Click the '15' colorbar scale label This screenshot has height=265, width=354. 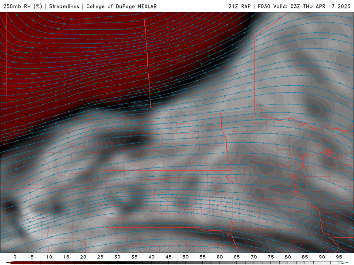point(66,257)
